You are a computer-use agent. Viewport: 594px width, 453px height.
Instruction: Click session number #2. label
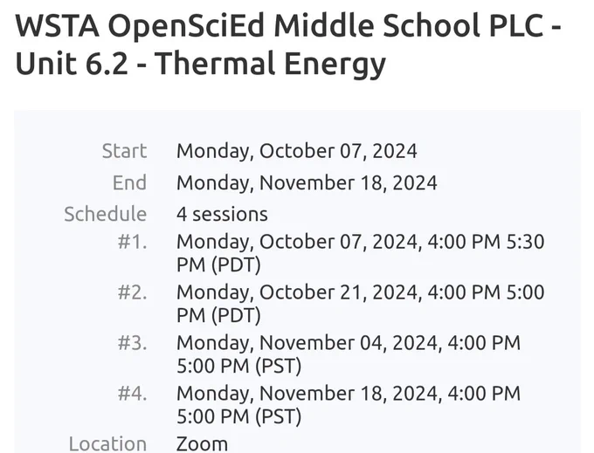[132, 292]
